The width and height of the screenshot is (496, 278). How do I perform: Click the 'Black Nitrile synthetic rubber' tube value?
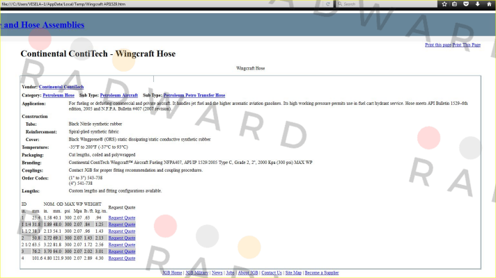point(95,124)
